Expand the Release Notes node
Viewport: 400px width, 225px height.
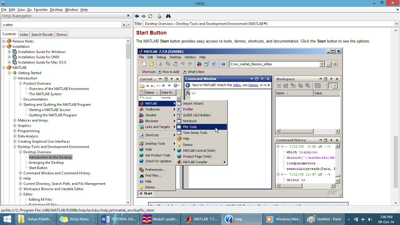point(4,41)
